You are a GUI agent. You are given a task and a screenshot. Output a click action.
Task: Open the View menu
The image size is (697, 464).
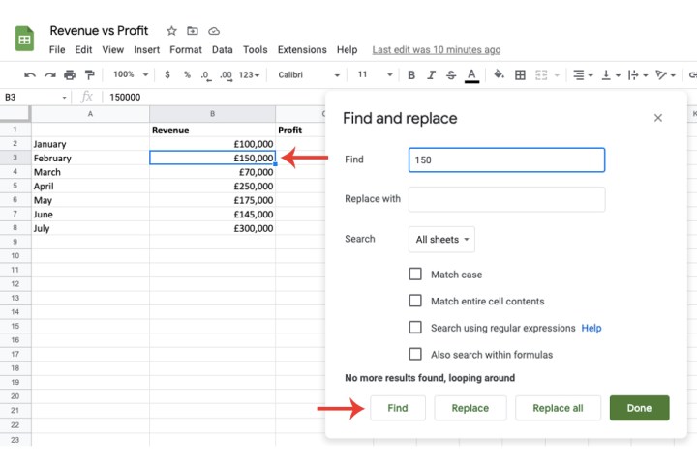tap(113, 49)
